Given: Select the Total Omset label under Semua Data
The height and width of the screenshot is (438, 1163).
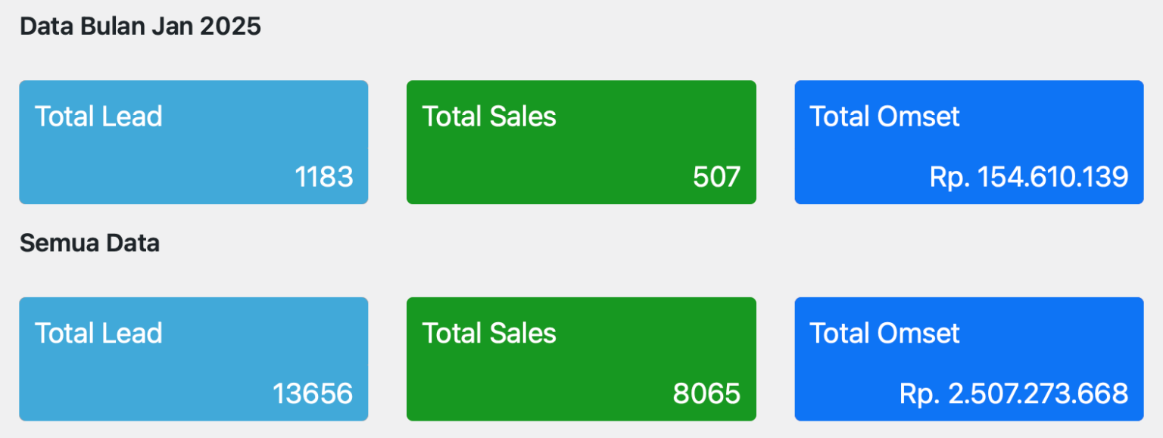Looking at the screenshot, I should (885, 334).
